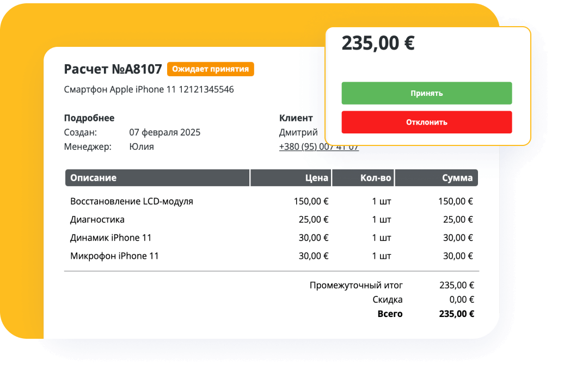Select the Динамик iPhone 11 row
The height and width of the screenshot is (378, 564).
110,237
